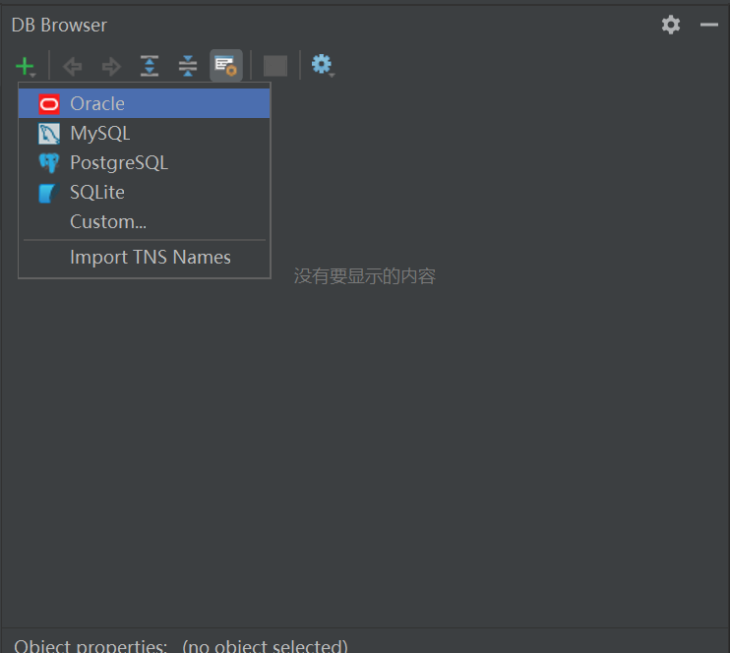Viewport: 730px width, 653px height.
Task: Click the gray stop square in the toolbar
Action: tap(275, 66)
